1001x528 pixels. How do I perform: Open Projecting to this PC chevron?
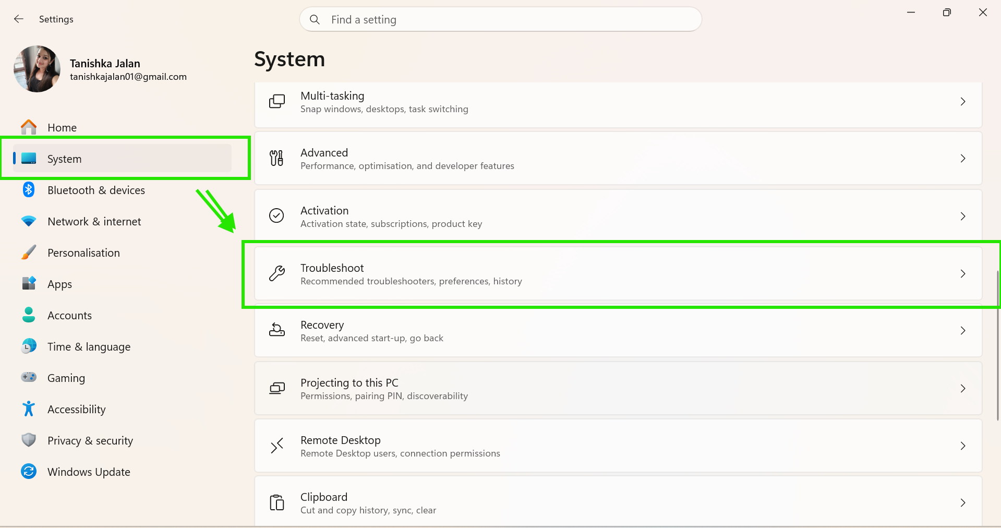(x=963, y=389)
